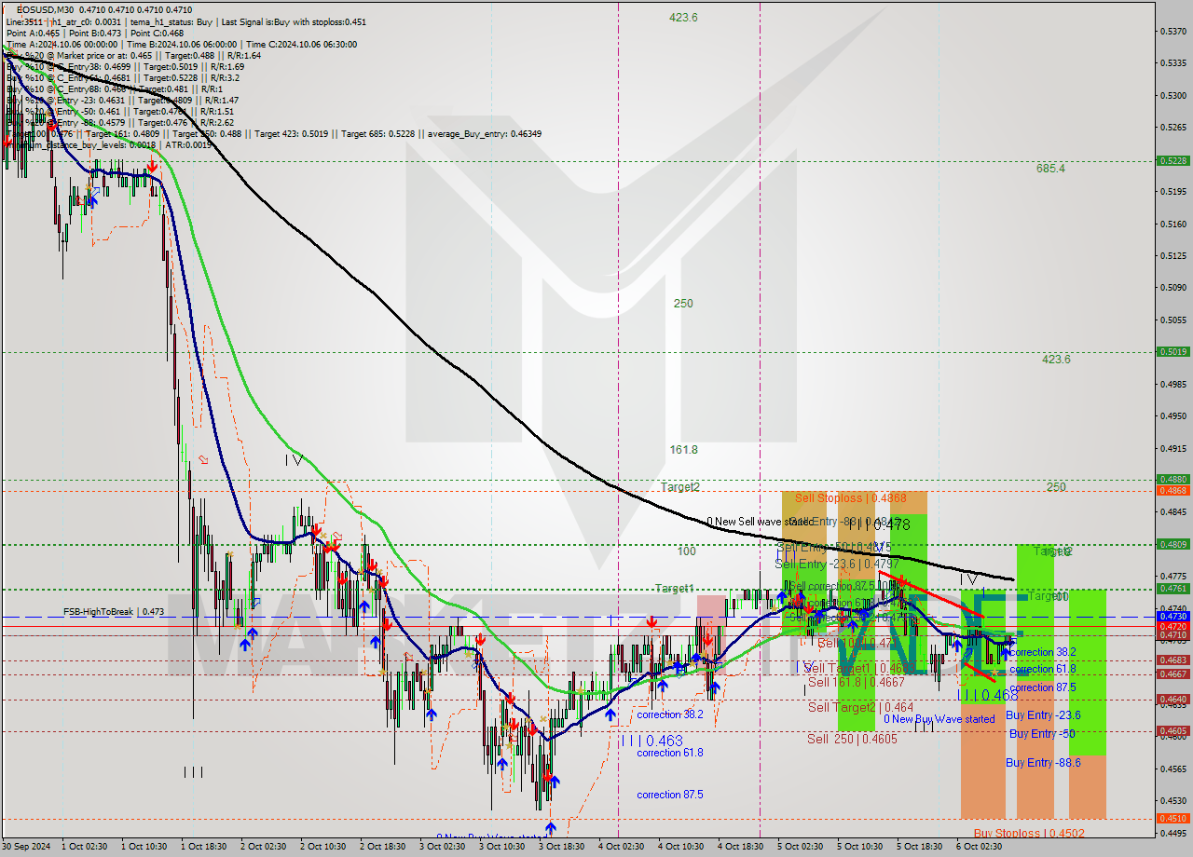The width and height of the screenshot is (1193, 857).
Task: Click '2 Oct 10:30' on the time axis
Action: (322, 847)
